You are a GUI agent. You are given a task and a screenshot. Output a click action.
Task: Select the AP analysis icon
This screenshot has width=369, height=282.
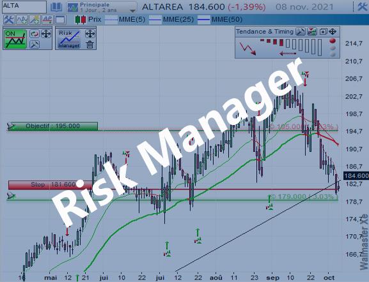point(47,20)
